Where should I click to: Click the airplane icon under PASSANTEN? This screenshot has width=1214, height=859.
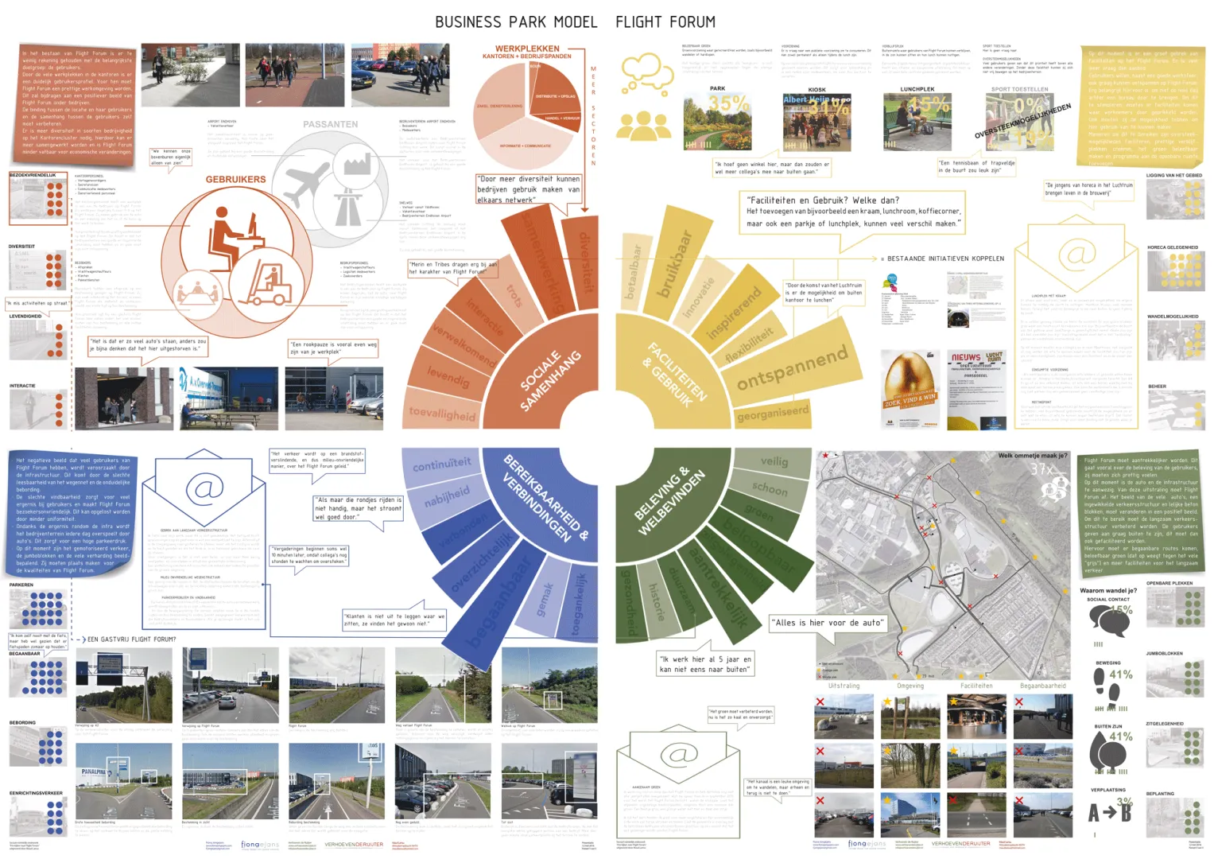click(308, 185)
